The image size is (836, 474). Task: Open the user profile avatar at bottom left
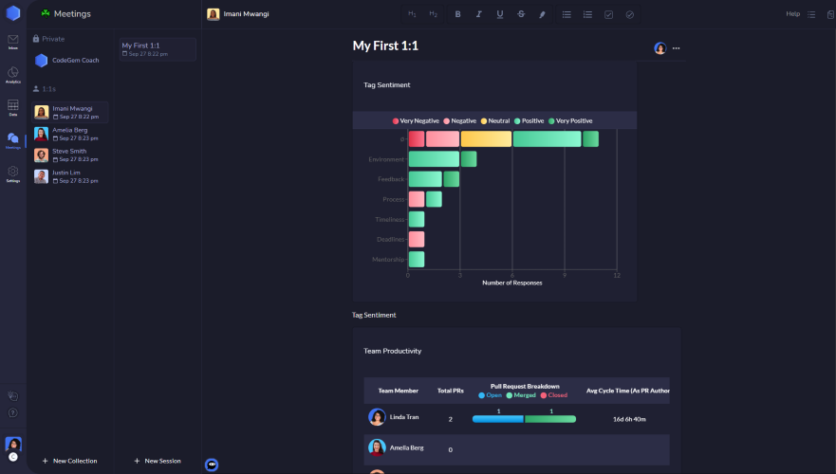coord(12,445)
